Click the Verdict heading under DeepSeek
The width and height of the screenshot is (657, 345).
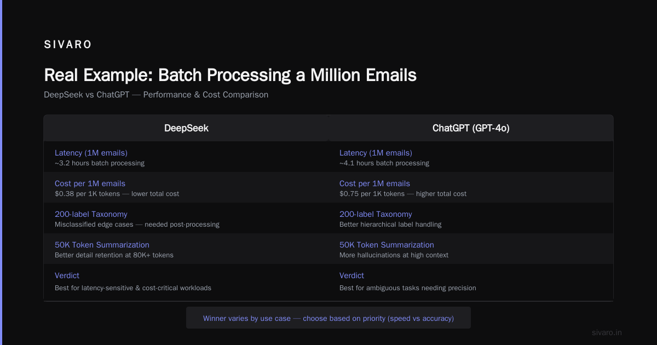[x=67, y=275]
